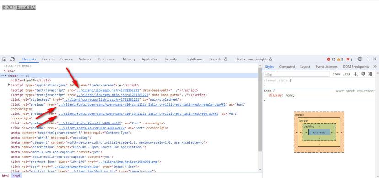
Task: Switch to the Elements tab
Action: tap(29, 59)
